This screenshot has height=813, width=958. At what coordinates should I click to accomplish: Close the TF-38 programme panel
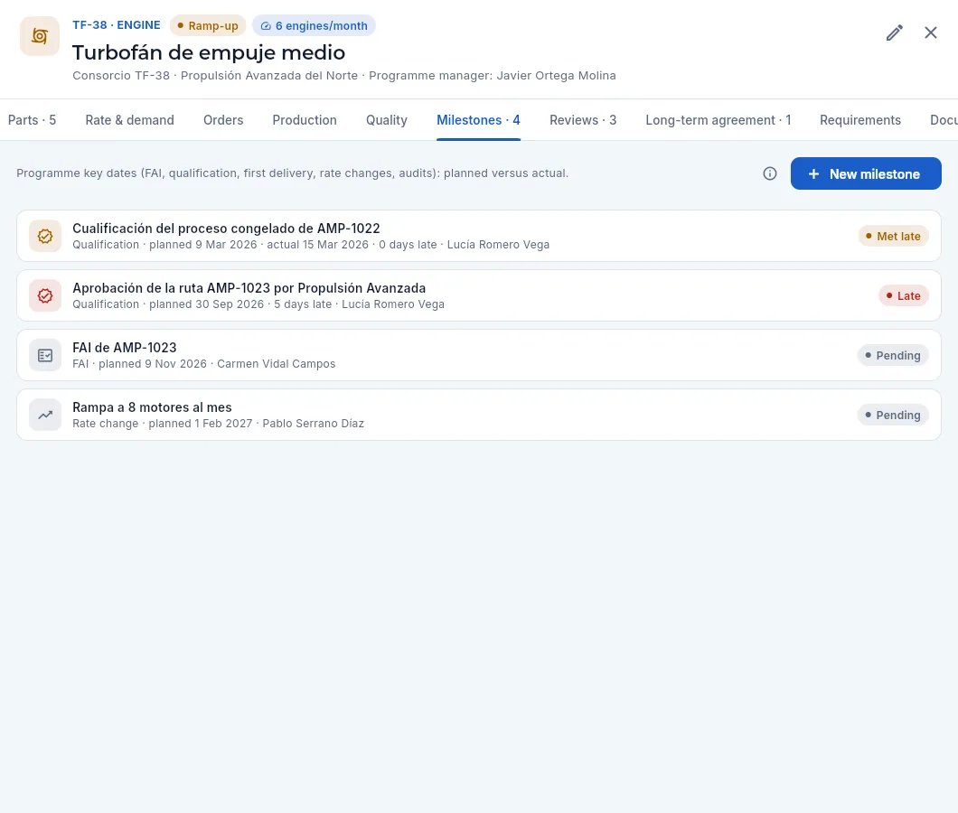point(931,33)
